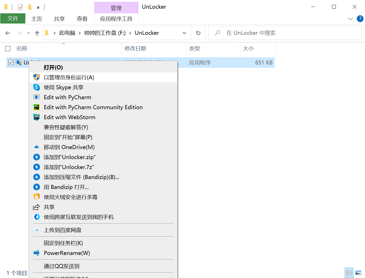Click the Huorong security flame icon
365x278 pixels.
click(37, 197)
